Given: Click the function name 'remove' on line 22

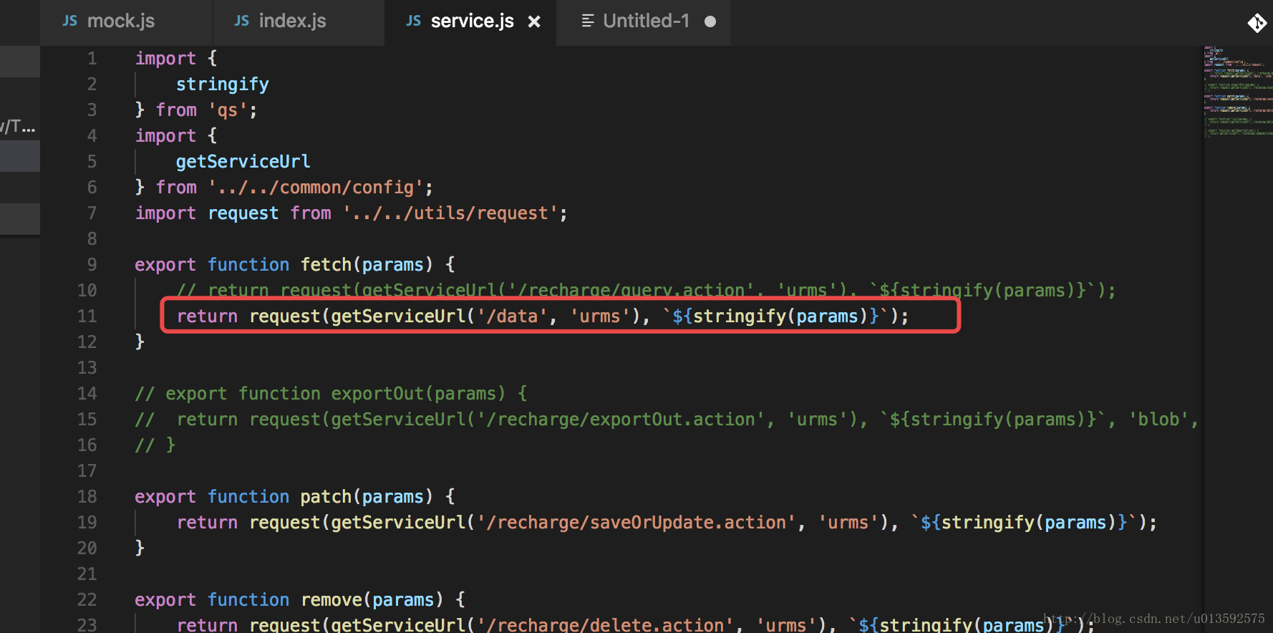Looking at the screenshot, I should pos(331,600).
